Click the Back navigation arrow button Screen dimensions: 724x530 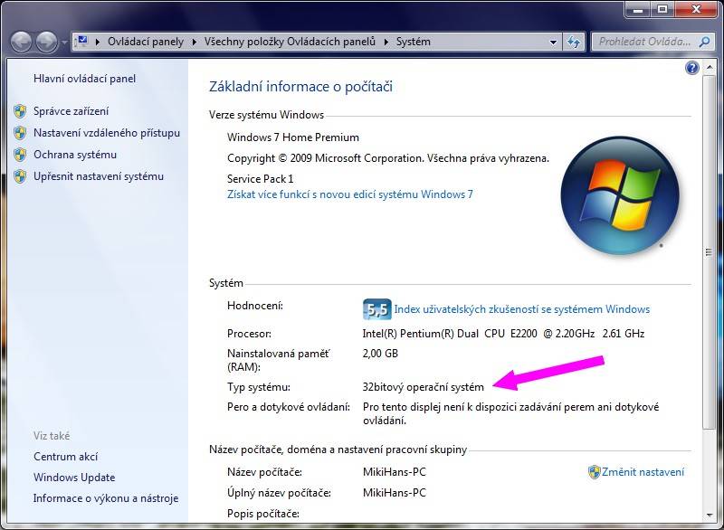[21, 42]
